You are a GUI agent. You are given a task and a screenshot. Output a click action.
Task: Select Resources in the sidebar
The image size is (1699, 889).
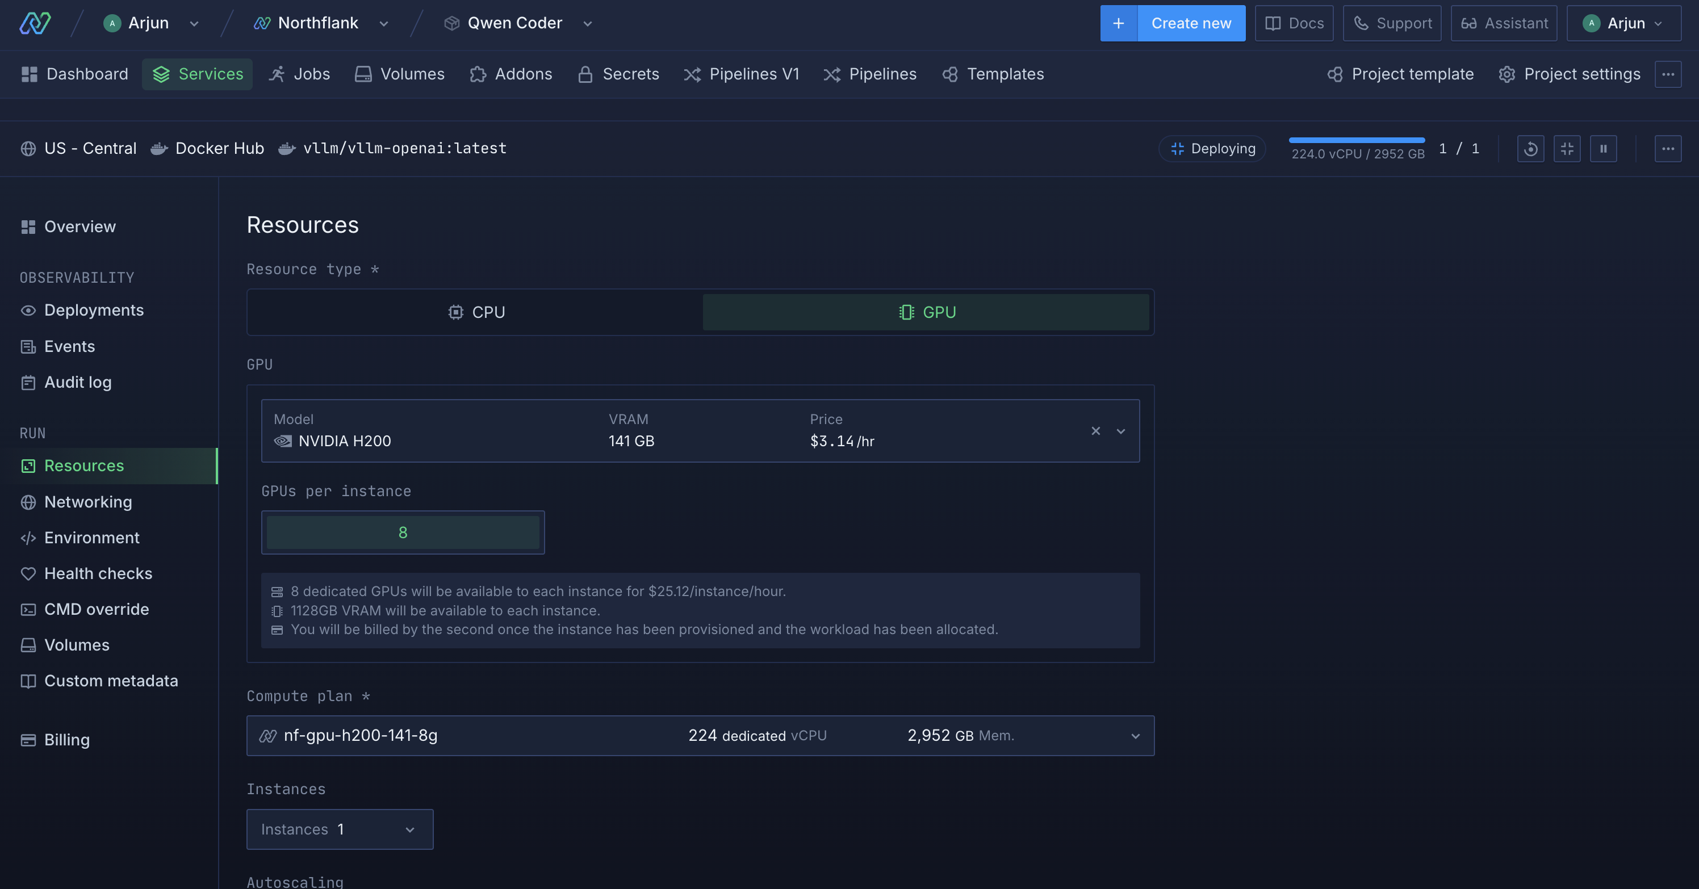click(x=109, y=466)
